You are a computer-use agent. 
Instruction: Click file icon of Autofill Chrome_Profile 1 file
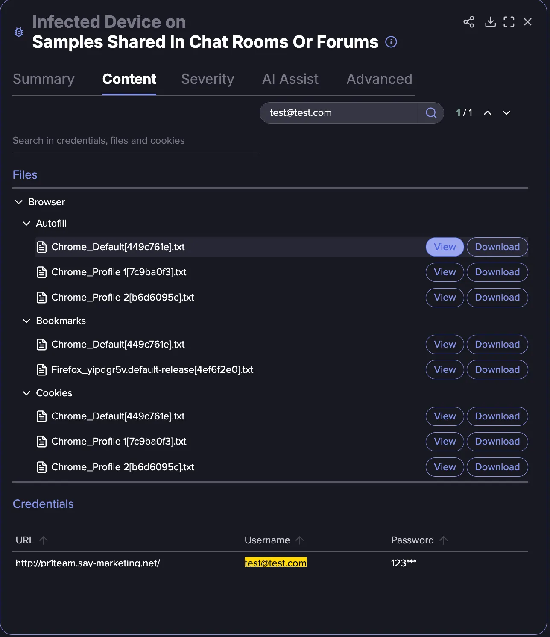tap(42, 272)
